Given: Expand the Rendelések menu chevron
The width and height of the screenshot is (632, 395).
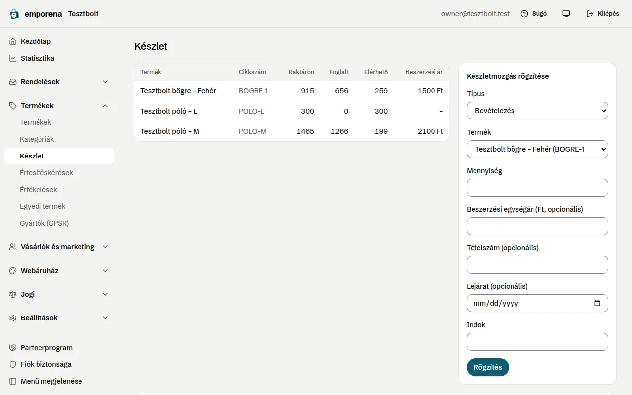Looking at the screenshot, I should tap(105, 82).
